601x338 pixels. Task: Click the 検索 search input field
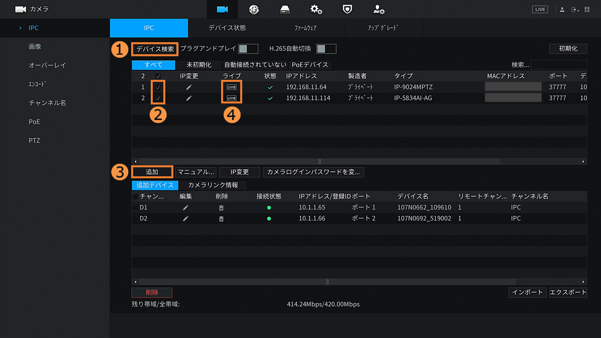click(558, 65)
